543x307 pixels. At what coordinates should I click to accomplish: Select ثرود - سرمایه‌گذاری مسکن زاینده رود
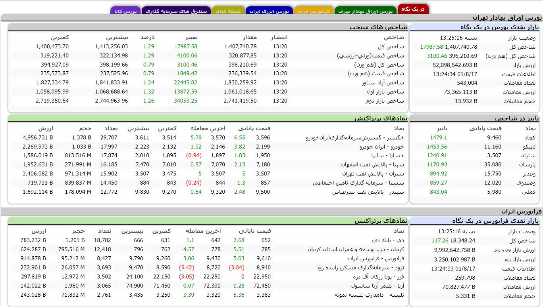[x=360, y=268]
